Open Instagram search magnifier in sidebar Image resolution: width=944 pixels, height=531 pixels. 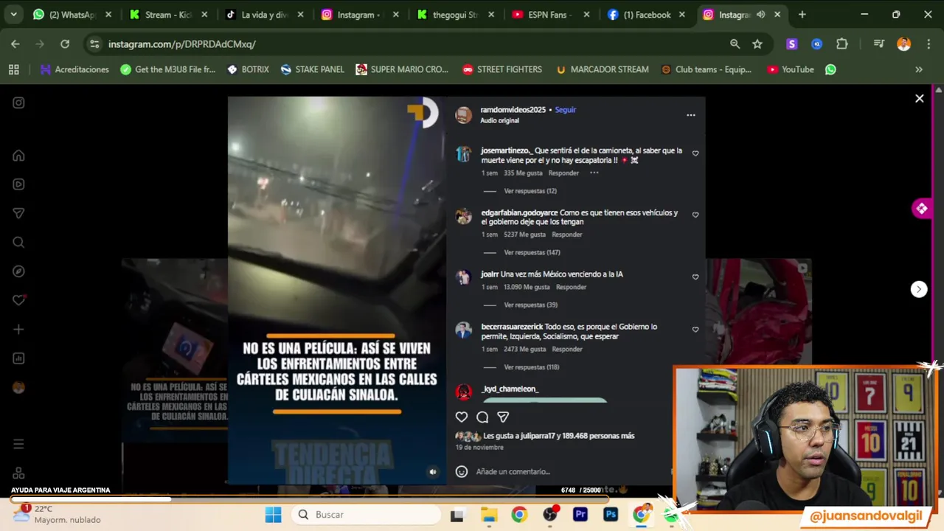coord(19,242)
